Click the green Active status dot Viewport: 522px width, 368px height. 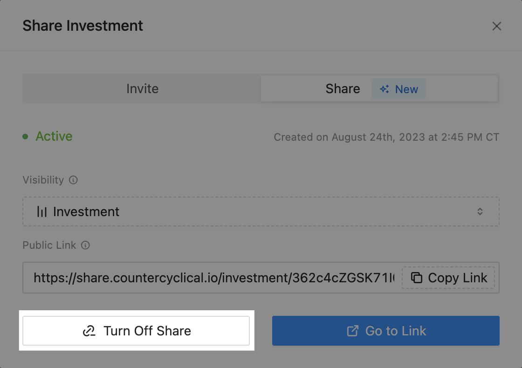25,136
